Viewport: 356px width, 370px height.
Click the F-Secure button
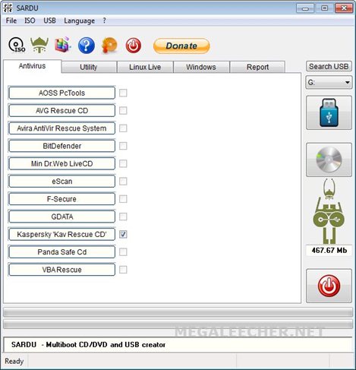(61, 199)
